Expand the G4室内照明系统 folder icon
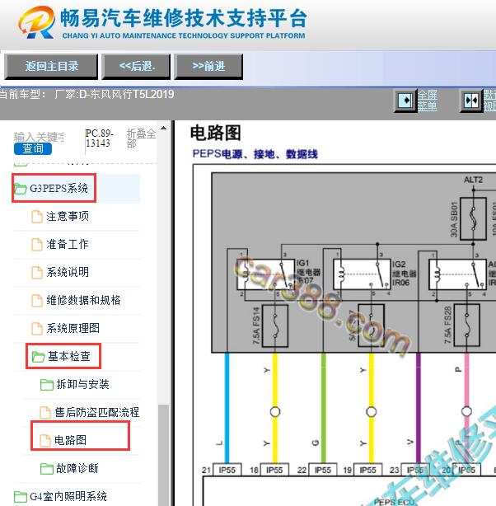 click(x=21, y=497)
